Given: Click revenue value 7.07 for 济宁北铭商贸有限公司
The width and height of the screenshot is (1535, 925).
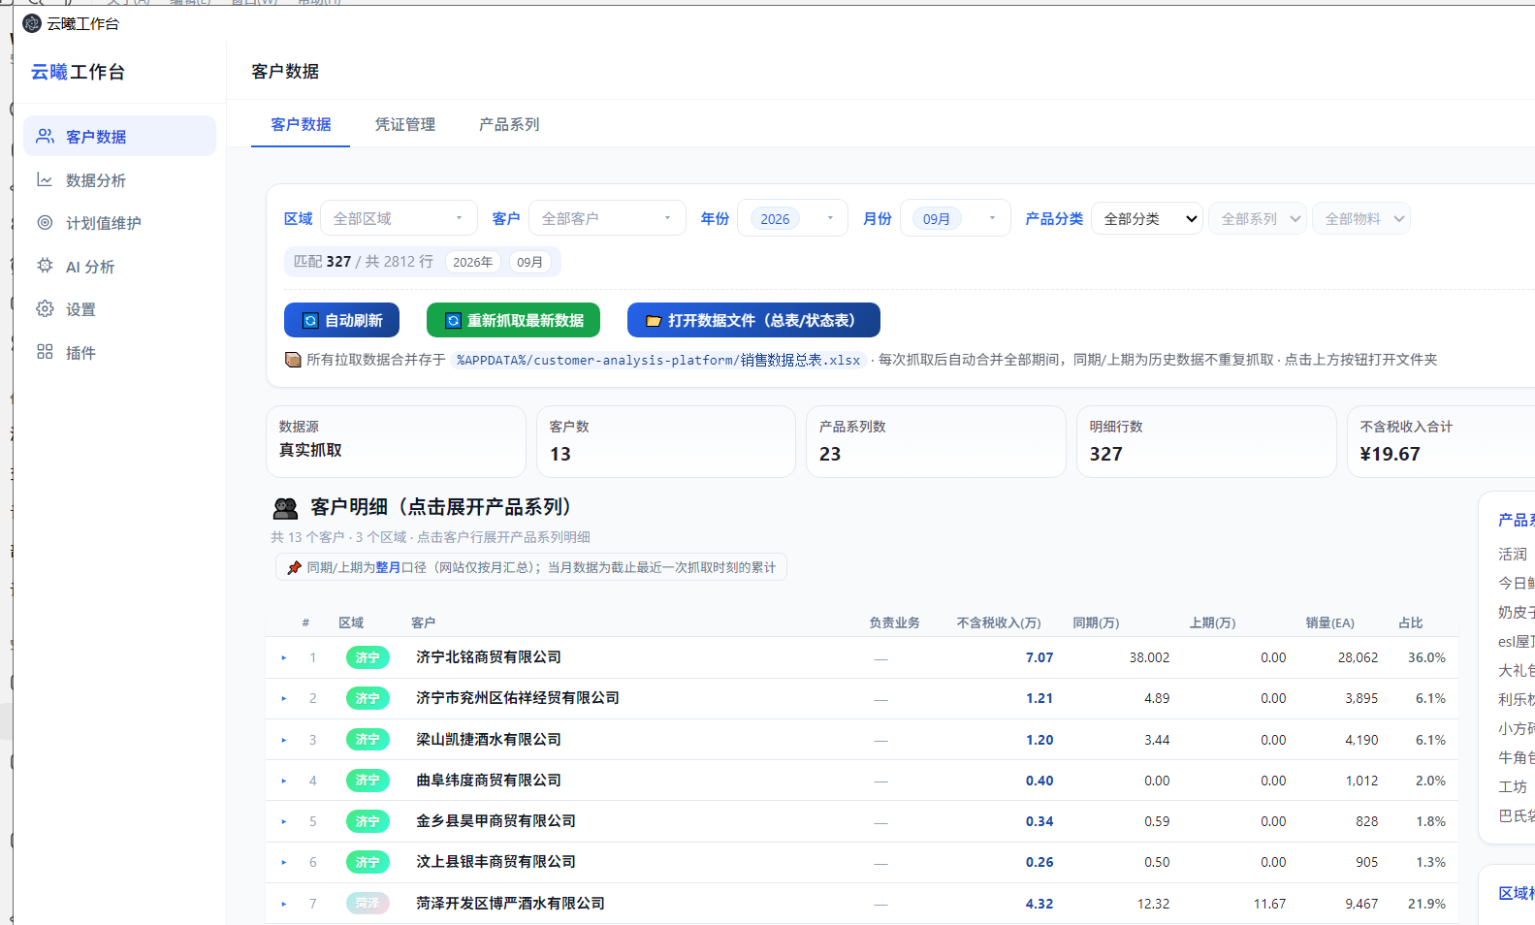Looking at the screenshot, I should [1039, 657].
